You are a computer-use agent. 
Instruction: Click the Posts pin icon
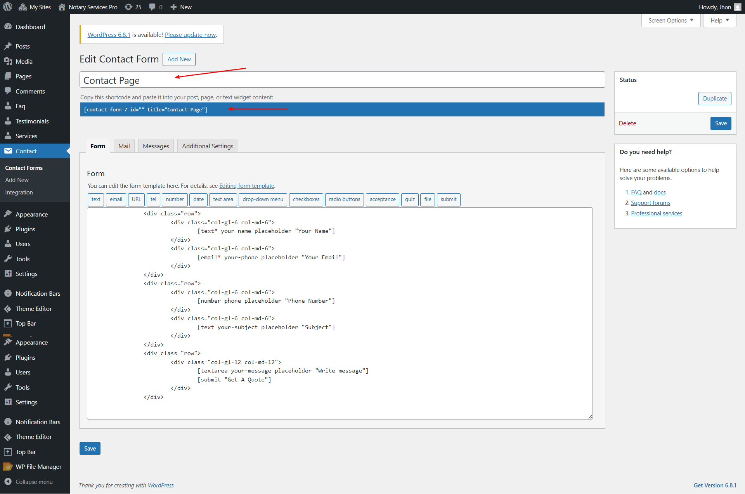point(8,46)
